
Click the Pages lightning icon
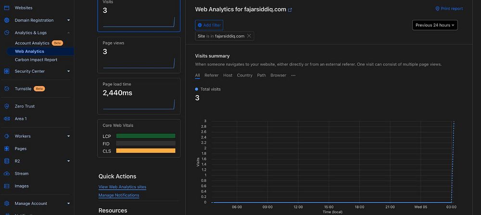coord(6,149)
